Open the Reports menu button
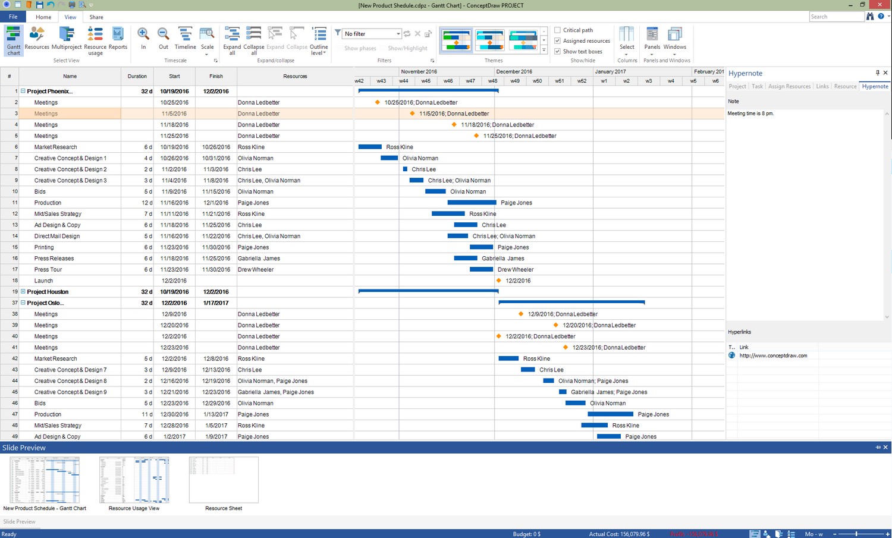The image size is (892, 538). tap(118, 38)
